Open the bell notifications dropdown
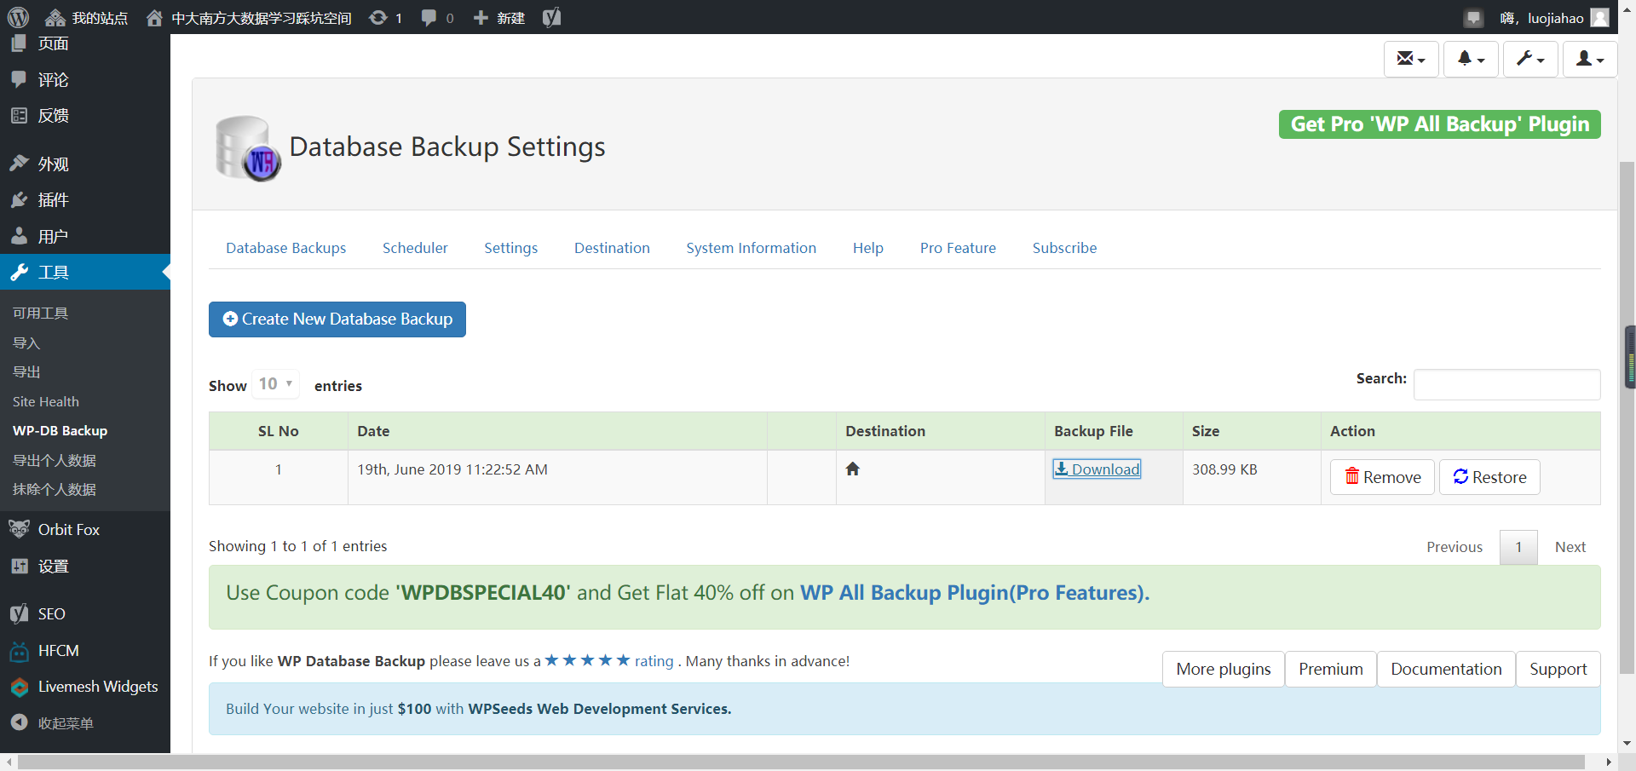The image size is (1636, 771). (x=1471, y=59)
